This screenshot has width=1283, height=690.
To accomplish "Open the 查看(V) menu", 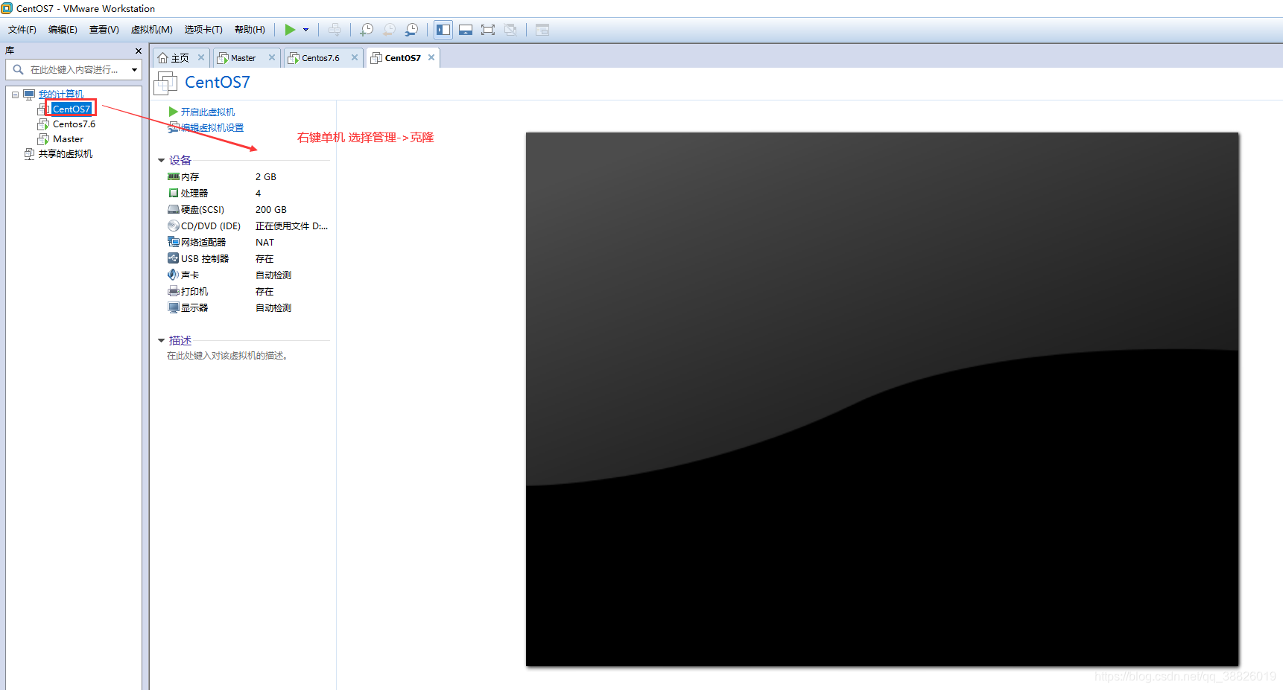I will pos(104,30).
